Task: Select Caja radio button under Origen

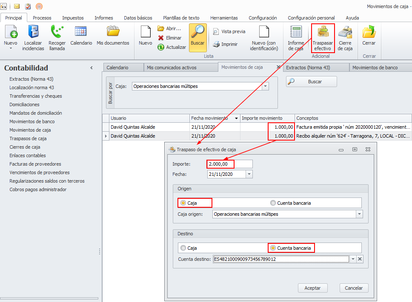Action: pos(183,203)
